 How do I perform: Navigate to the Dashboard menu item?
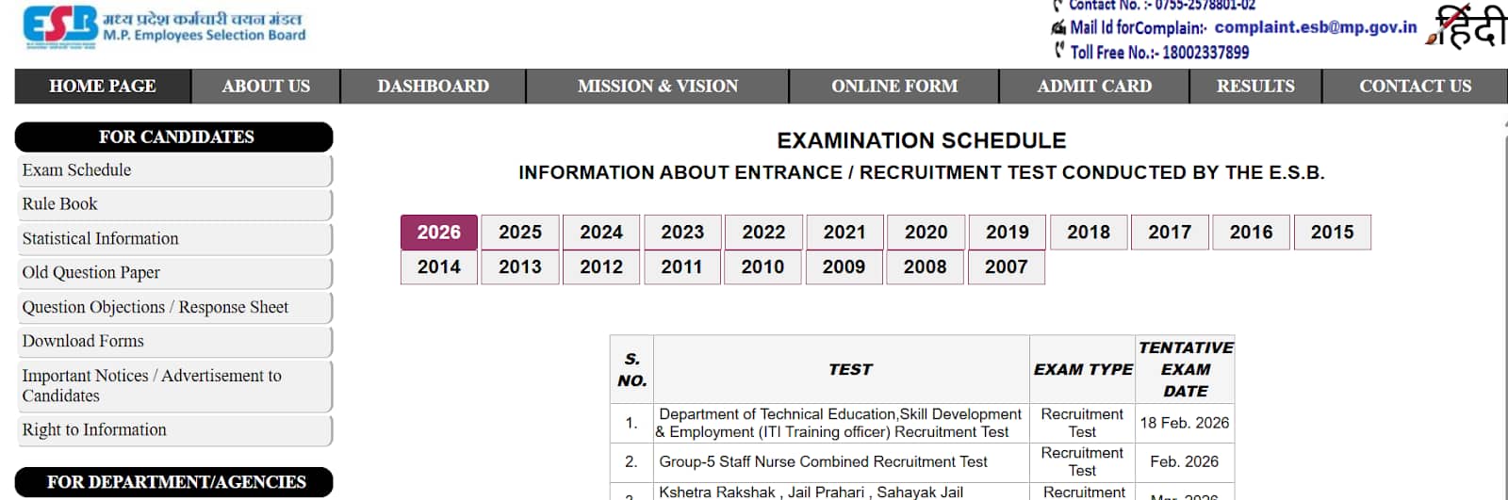click(x=433, y=87)
